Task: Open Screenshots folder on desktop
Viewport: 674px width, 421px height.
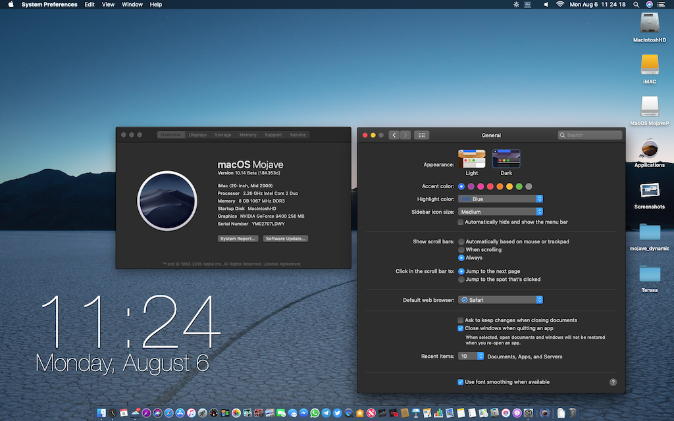Action: tap(650, 190)
